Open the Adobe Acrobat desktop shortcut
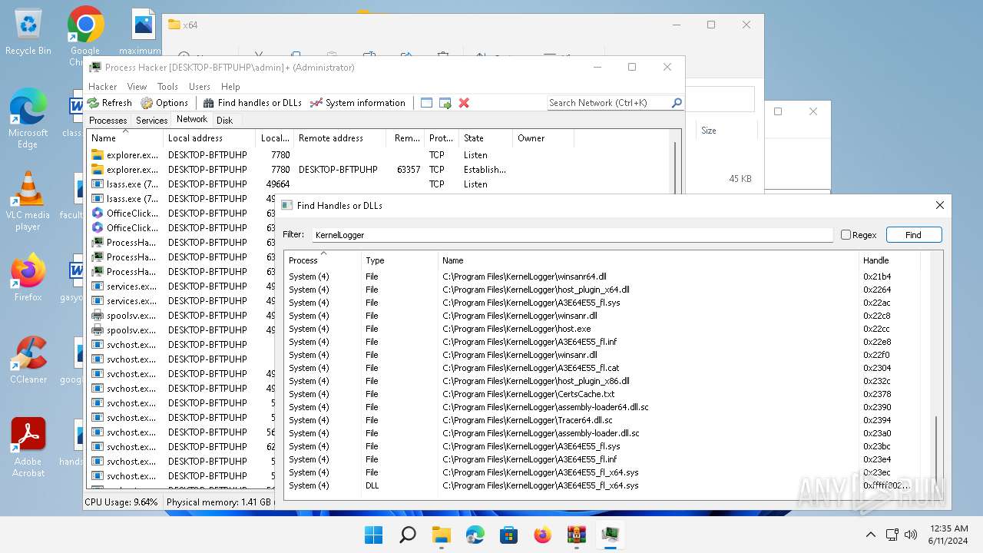The image size is (983, 553). tap(28, 449)
